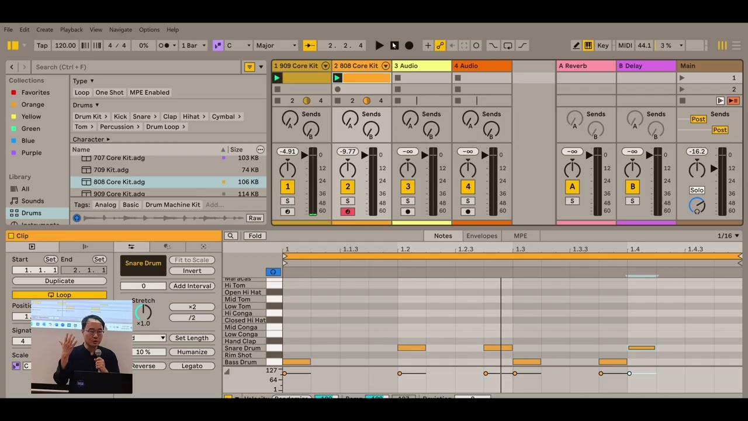This screenshot has height=421, width=748.
Task: Select the 709 Kit.adg file
Action: (168, 170)
